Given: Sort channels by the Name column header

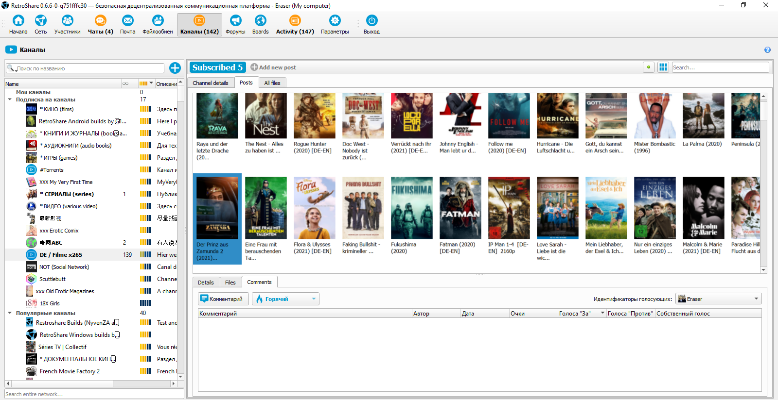Looking at the screenshot, I should 62,83.
